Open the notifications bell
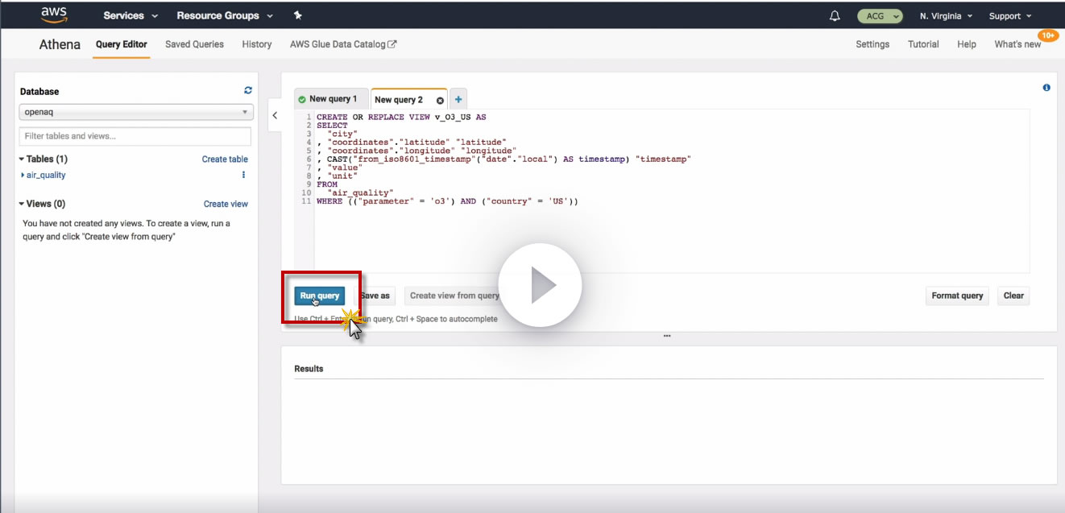The width and height of the screenshot is (1065, 513). pyautogui.click(x=835, y=16)
